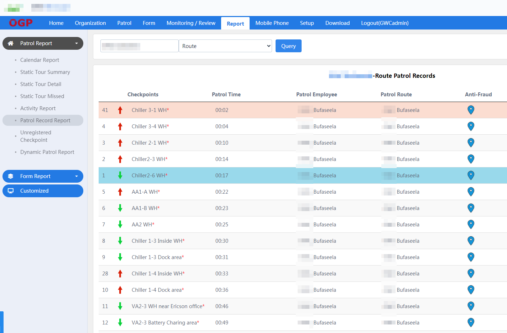Viewport: 507px width, 333px height.
Task: Click the location pin in the Chiller2-6 WH row
Action: tap(471, 175)
